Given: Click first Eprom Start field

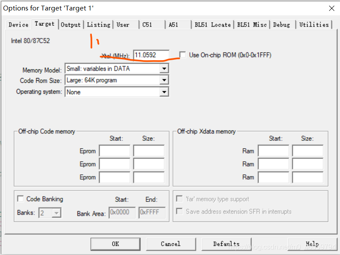Looking at the screenshot, I should [x=114, y=151].
